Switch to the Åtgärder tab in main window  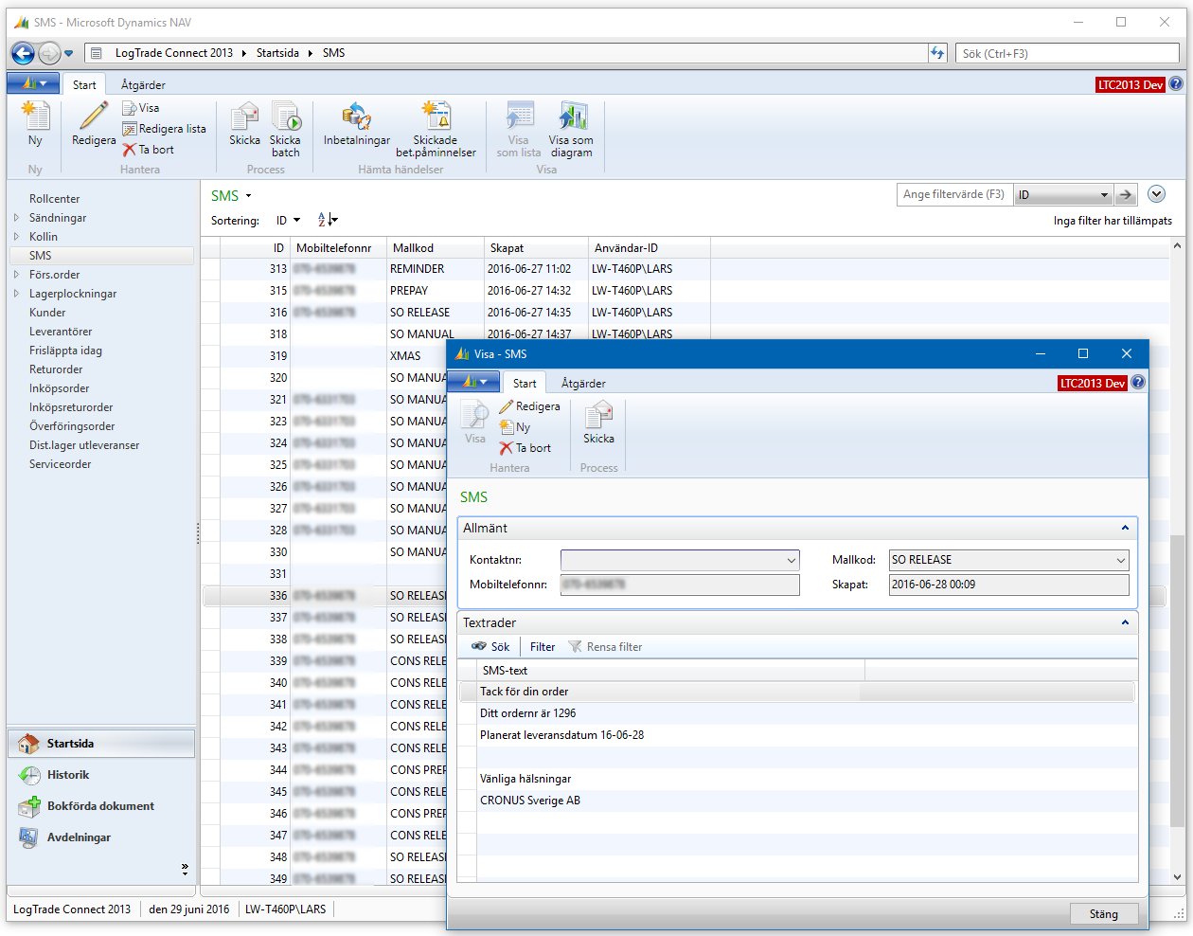click(x=143, y=84)
